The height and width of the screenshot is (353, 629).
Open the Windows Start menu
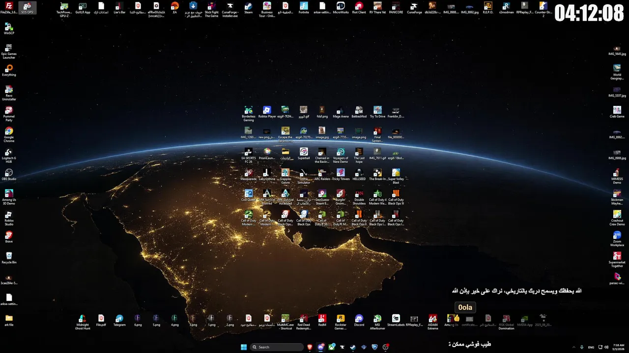pos(244,347)
